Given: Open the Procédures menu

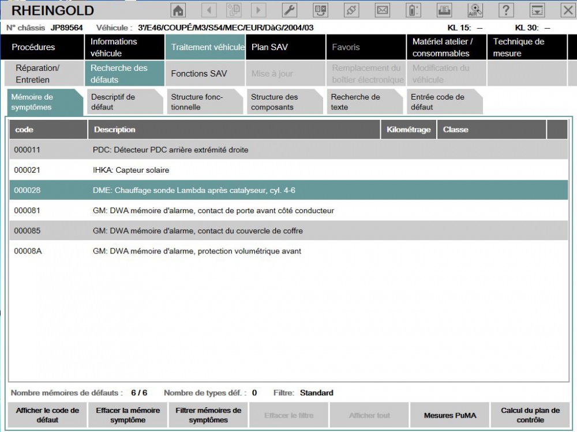Looking at the screenshot, I should (x=42, y=47).
